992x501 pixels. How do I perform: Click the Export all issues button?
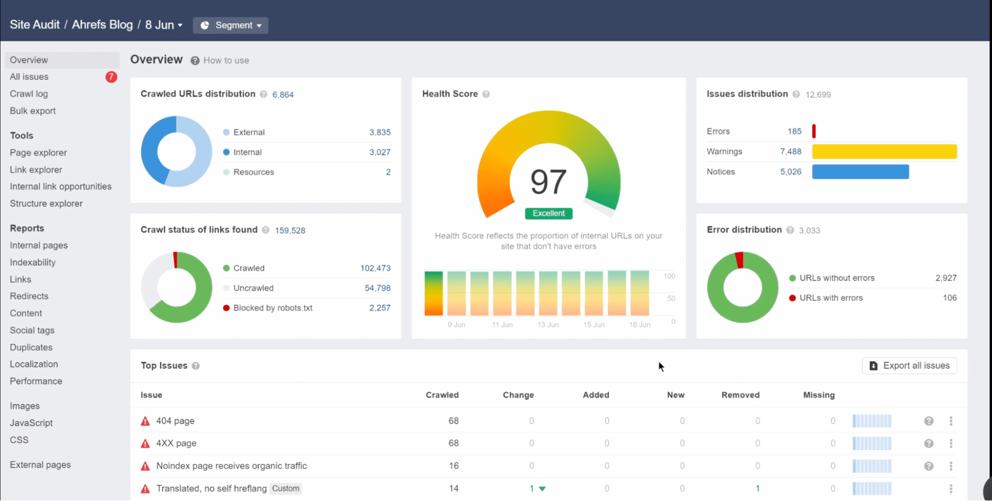909,366
